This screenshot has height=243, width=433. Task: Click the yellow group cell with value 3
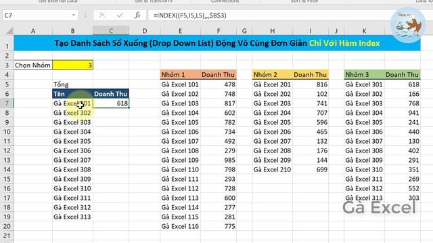[x=72, y=65]
